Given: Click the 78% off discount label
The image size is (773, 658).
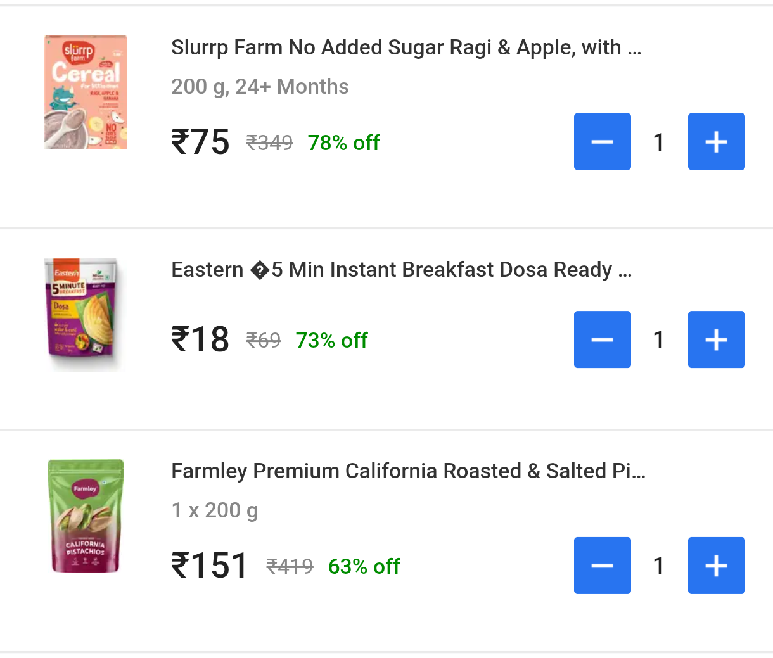Looking at the screenshot, I should click(x=343, y=143).
